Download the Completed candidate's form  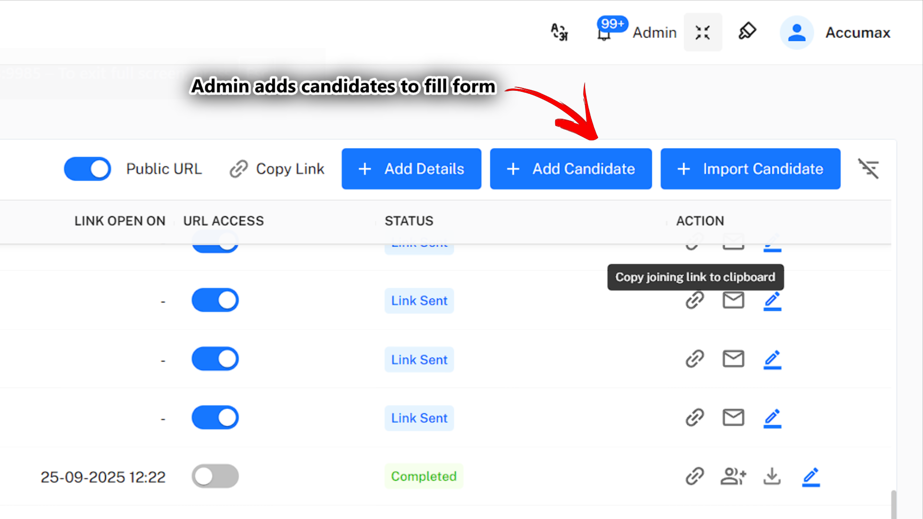click(772, 476)
